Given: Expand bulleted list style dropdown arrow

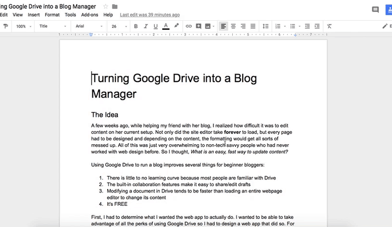Looking at the screenshot, I should coord(299,26).
